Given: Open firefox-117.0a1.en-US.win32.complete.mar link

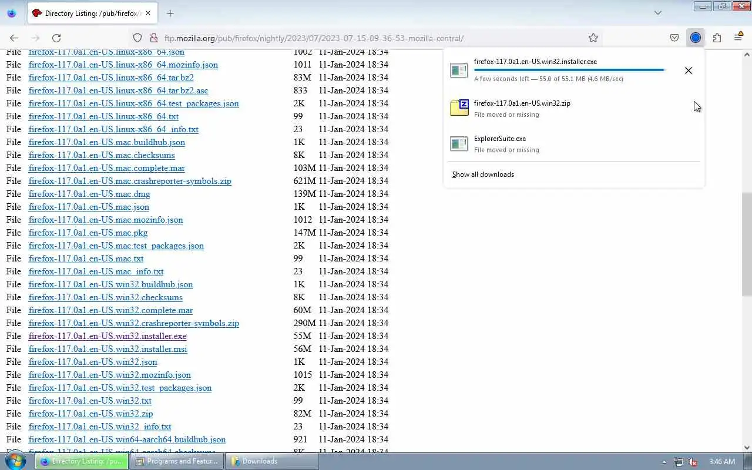Looking at the screenshot, I should tap(110, 310).
